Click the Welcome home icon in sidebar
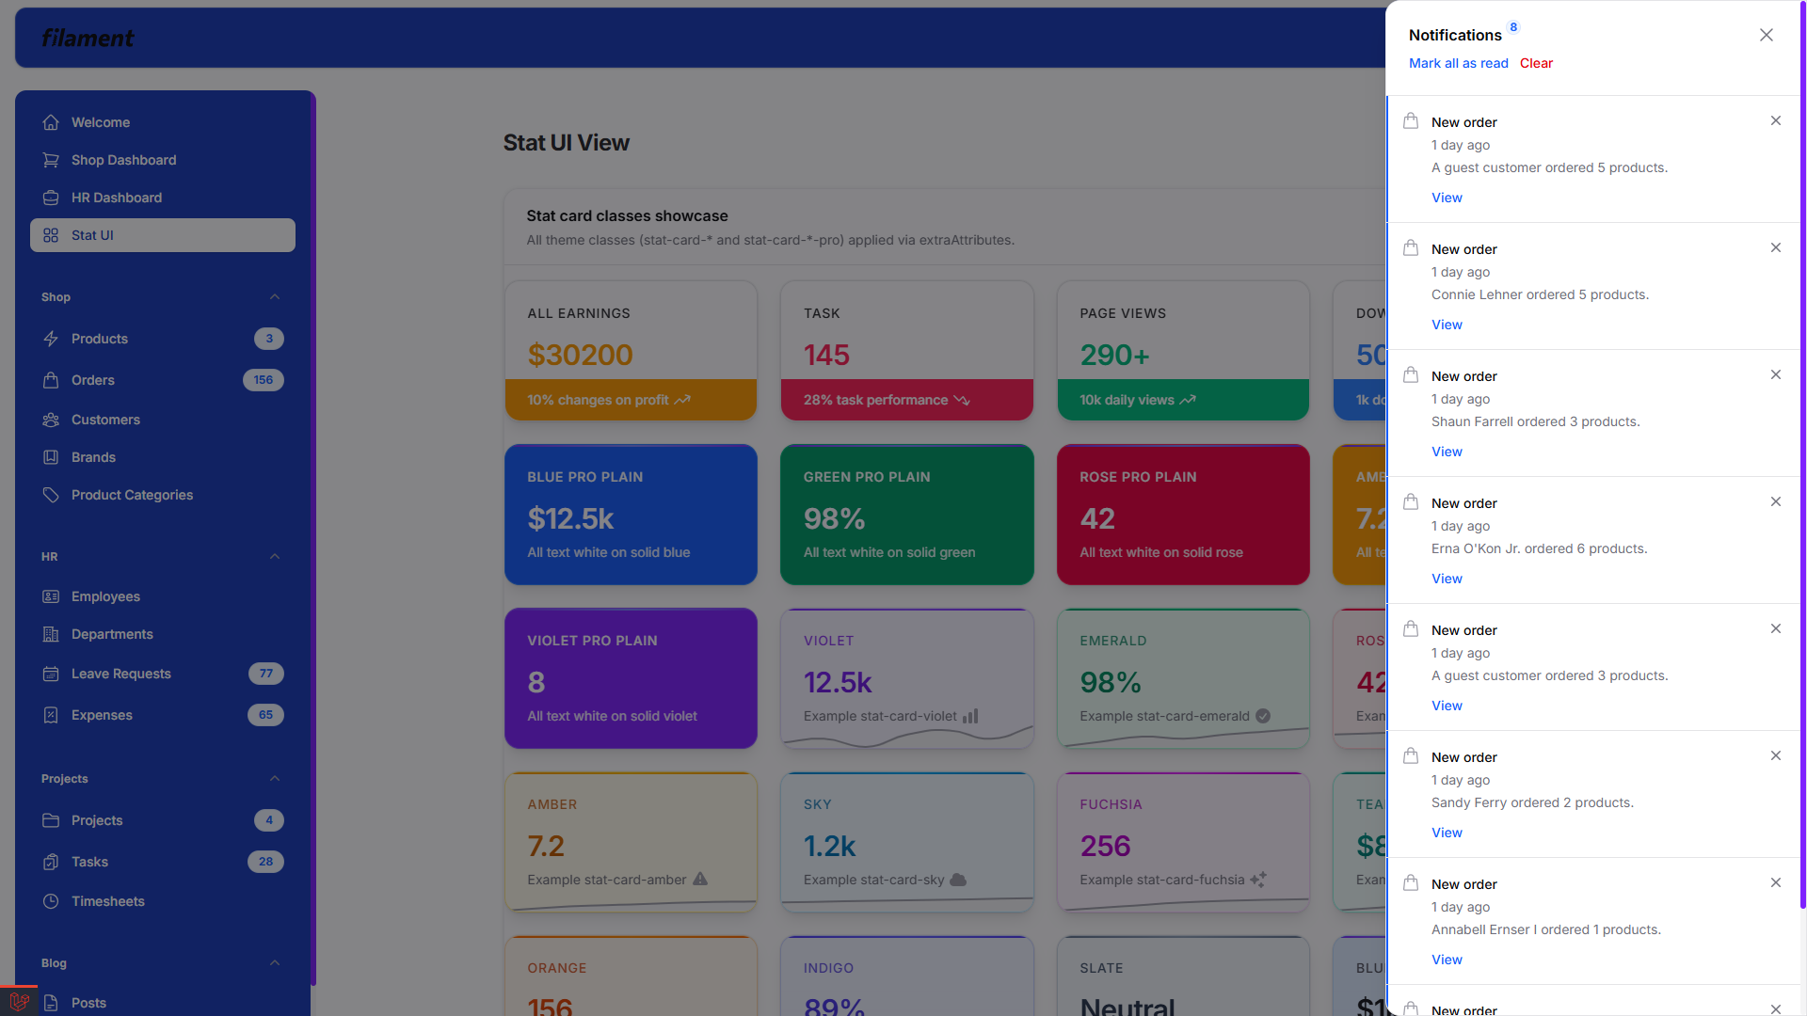 click(x=51, y=122)
